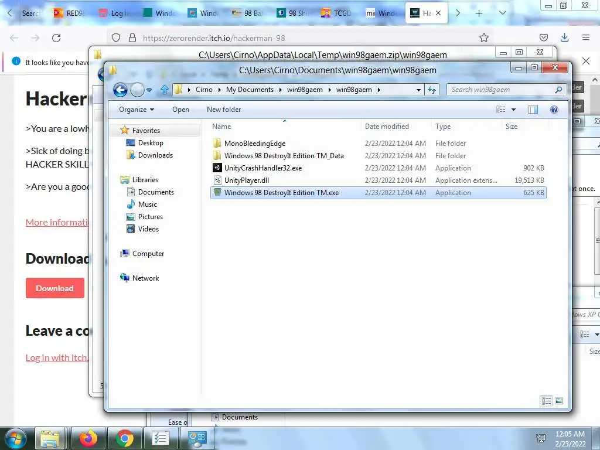Reload the Firefox page
The image size is (600, 450).
point(56,38)
